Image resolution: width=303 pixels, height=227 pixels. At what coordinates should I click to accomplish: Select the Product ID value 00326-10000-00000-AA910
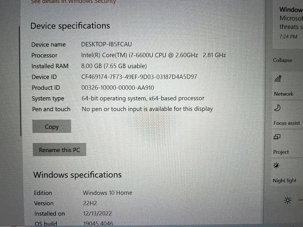coord(118,88)
